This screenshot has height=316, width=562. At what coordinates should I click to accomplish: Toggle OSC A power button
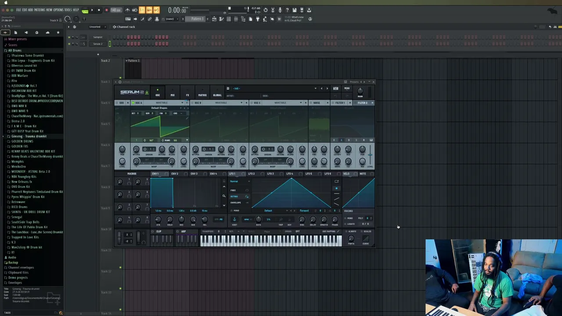click(133, 103)
